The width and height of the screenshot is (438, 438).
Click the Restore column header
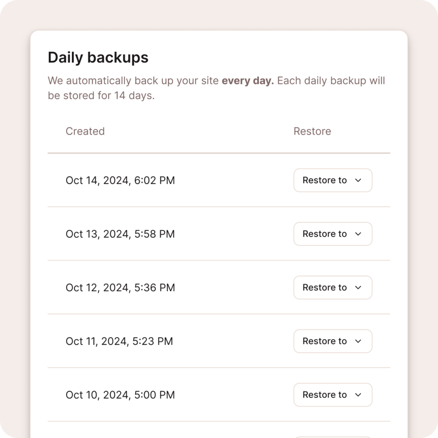[312, 131]
